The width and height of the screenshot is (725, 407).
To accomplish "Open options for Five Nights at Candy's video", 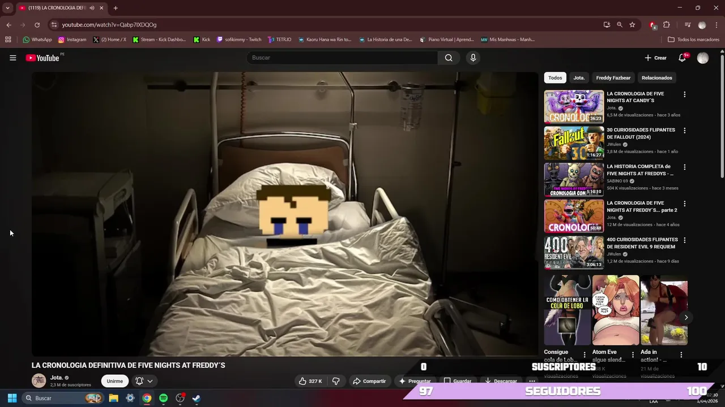I will [684, 94].
